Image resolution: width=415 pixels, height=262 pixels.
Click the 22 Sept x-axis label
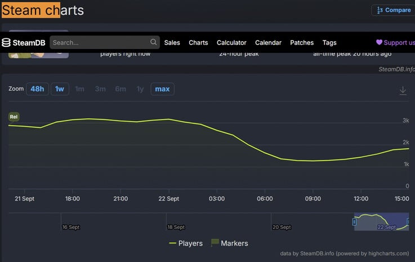point(168,198)
